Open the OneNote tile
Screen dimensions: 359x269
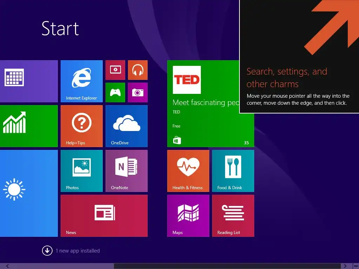tap(126, 171)
